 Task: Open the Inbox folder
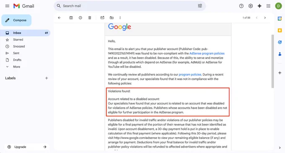point(25,33)
